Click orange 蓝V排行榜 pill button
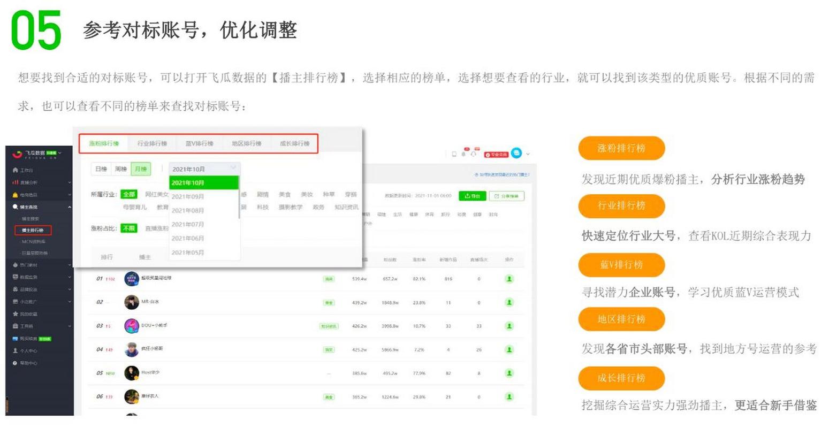 621,265
